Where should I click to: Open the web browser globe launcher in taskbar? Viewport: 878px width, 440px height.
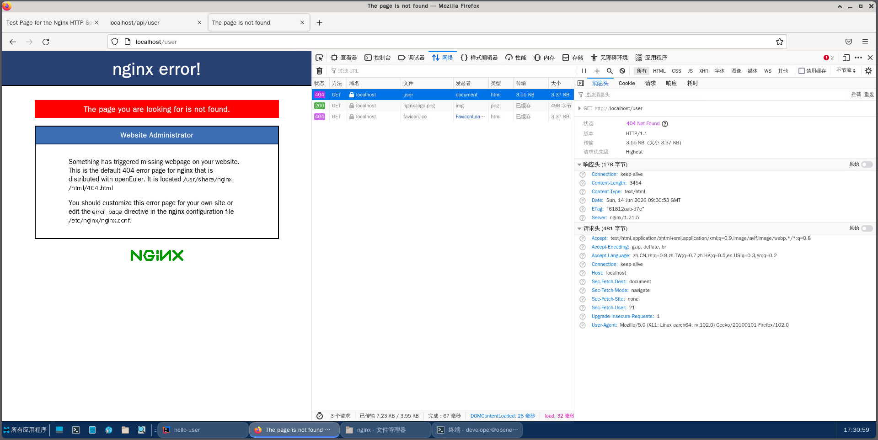109,430
